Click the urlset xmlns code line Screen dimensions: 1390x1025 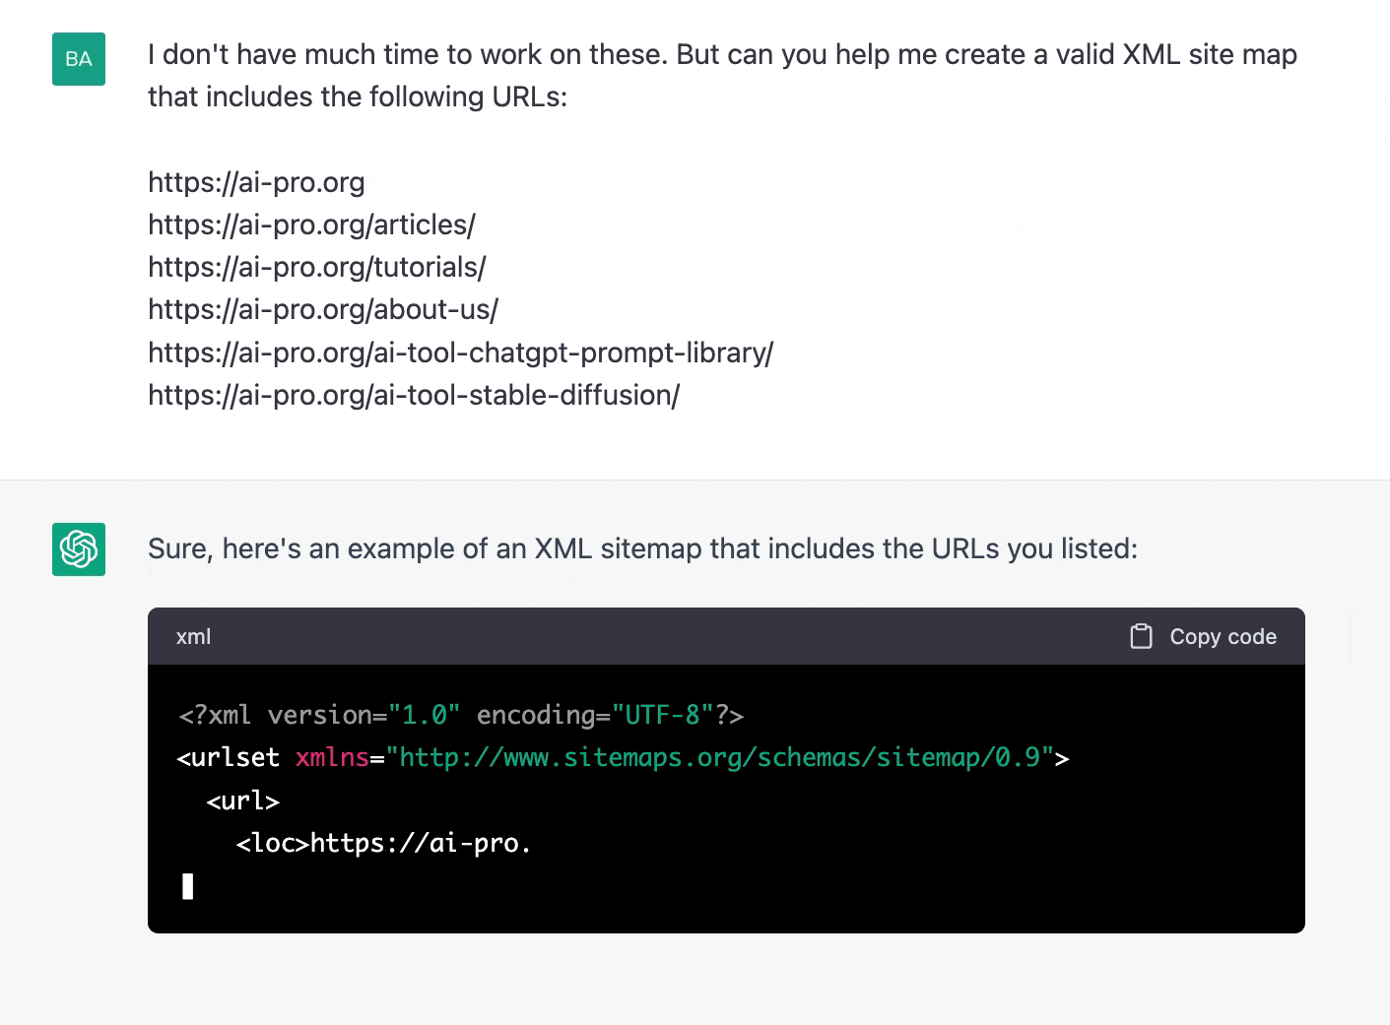tap(624, 757)
